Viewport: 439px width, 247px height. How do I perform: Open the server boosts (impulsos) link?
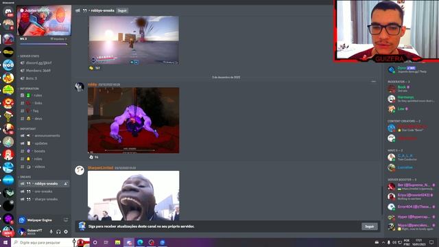(58, 39)
